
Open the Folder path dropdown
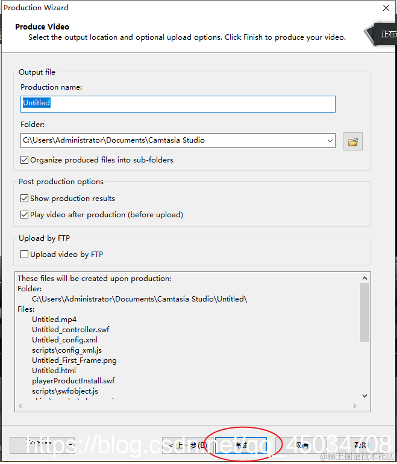pos(330,141)
